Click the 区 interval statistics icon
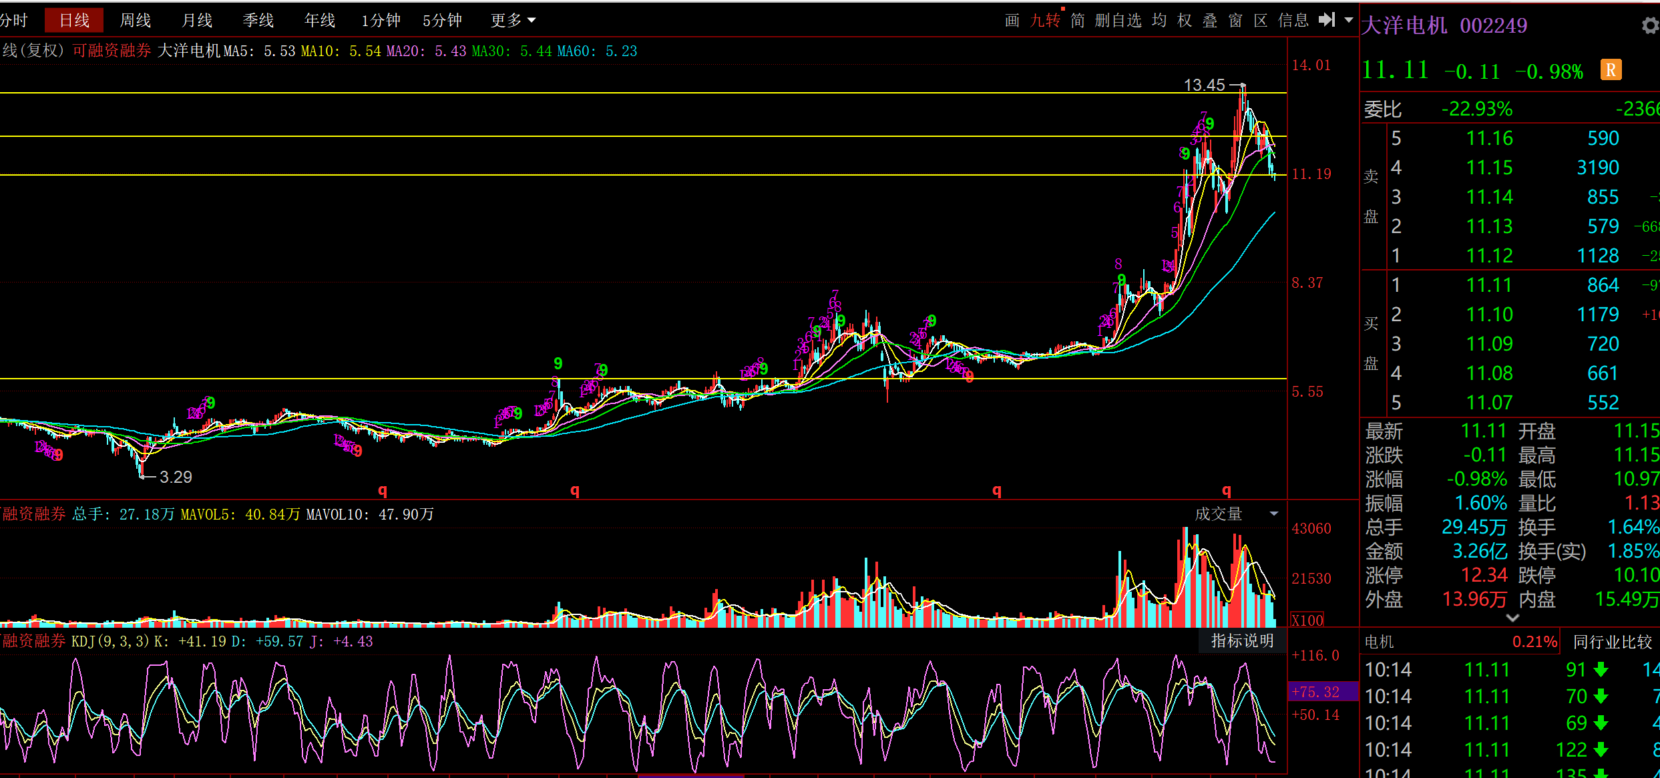Screen dimensions: 1660x778 pyautogui.click(x=1261, y=20)
